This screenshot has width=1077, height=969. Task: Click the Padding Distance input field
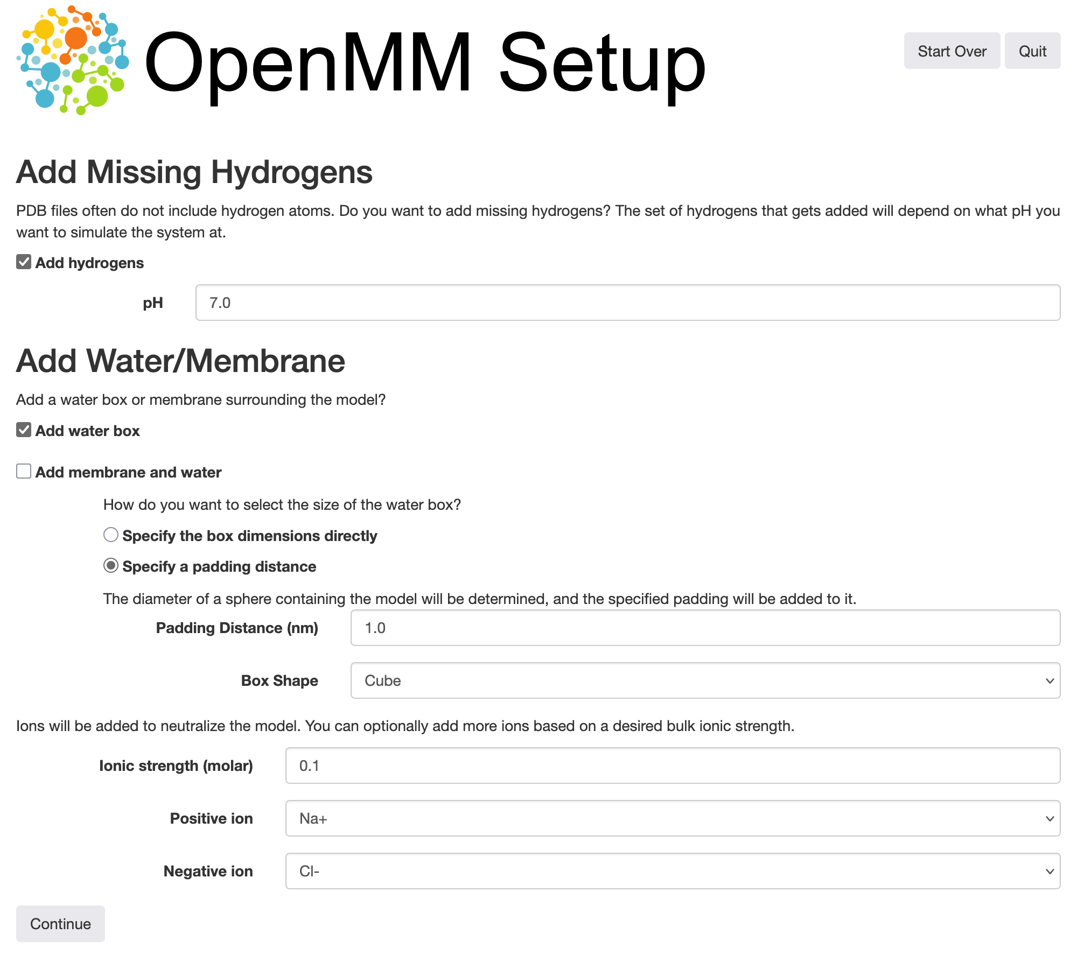pos(704,628)
